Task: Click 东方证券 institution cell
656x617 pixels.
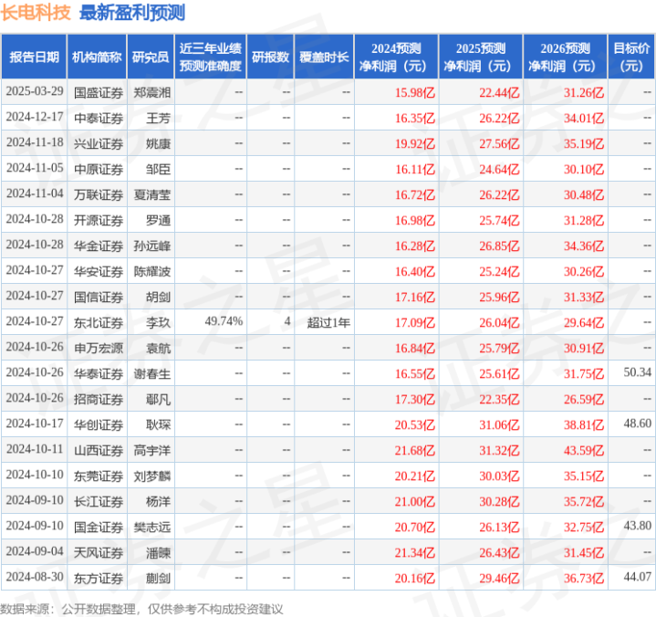Action: tap(99, 579)
